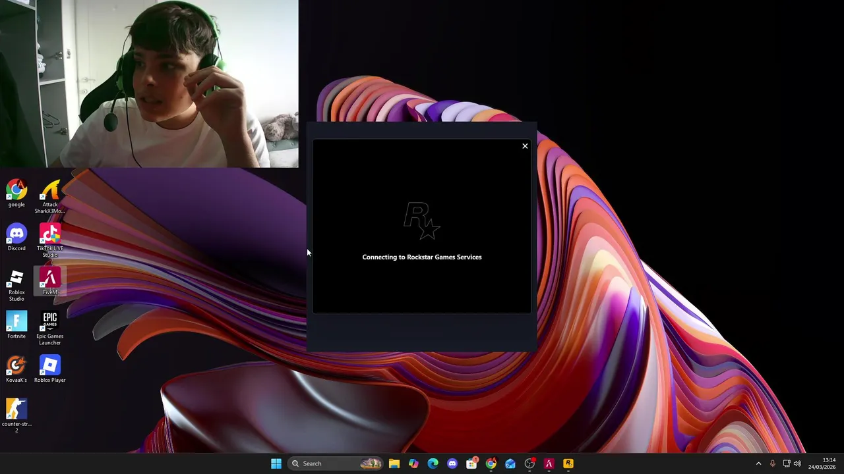Open Microsoft Store from the taskbar
Image resolution: width=844 pixels, height=474 pixels.
[471, 463]
